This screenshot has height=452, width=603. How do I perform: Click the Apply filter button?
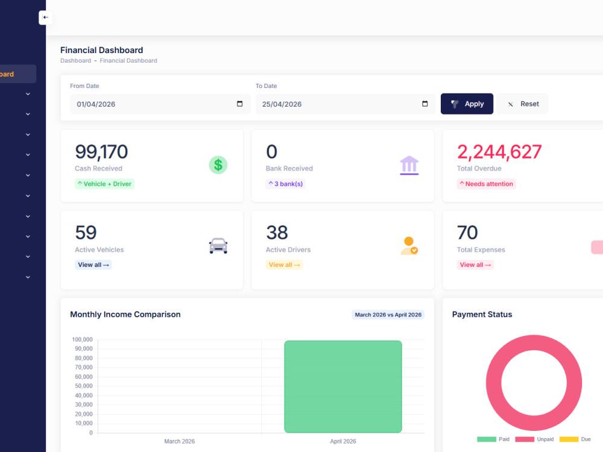(x=467, y=104)
